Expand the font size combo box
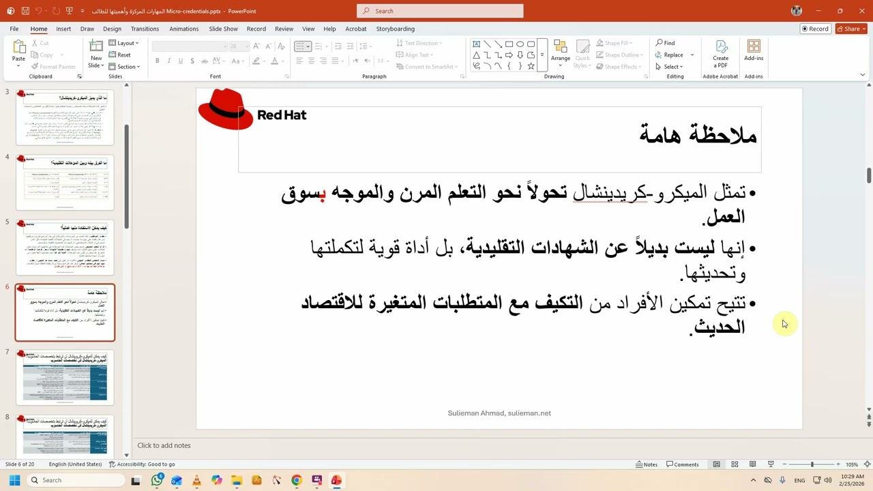 click(247, 46)
